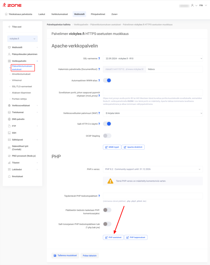Expand the vickylee.fi domain selector
The width and height of the screenshot is (210, 265).
[x=22, y=39]
